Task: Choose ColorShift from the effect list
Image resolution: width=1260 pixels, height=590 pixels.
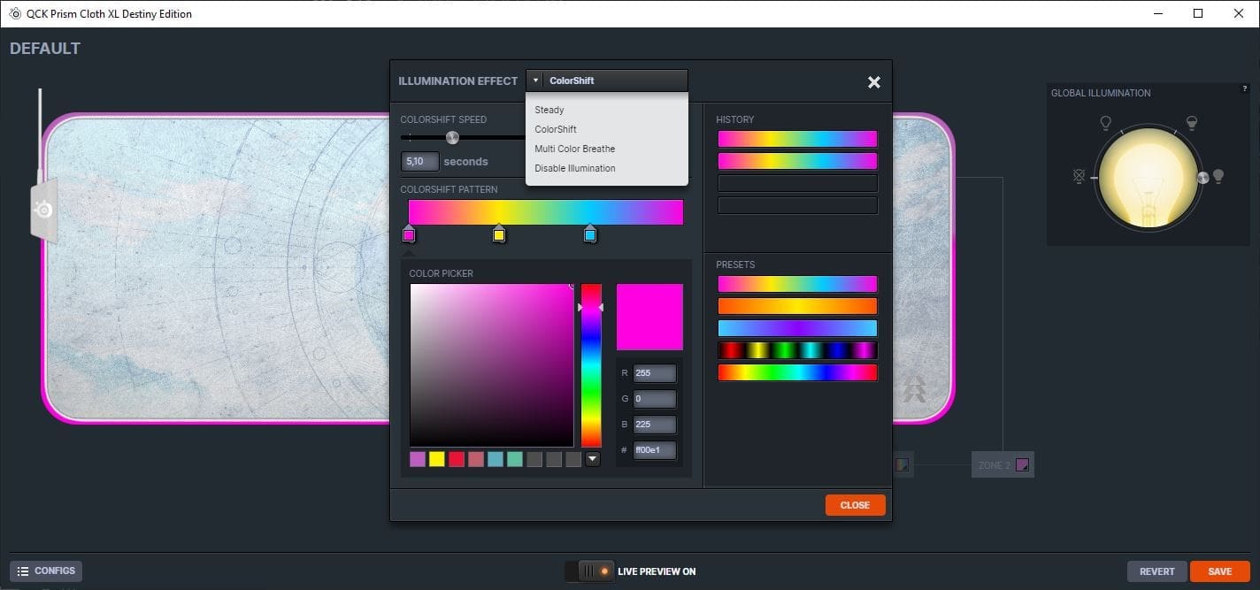Action: click(556, 129)
